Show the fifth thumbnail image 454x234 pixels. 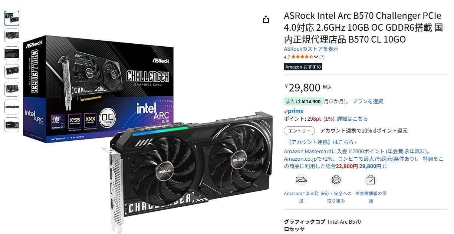point(12,89)
